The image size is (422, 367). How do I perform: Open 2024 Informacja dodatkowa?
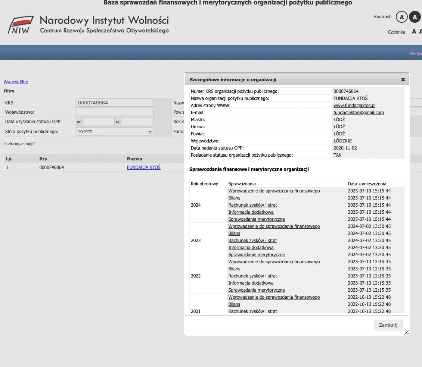coord(251,212)
